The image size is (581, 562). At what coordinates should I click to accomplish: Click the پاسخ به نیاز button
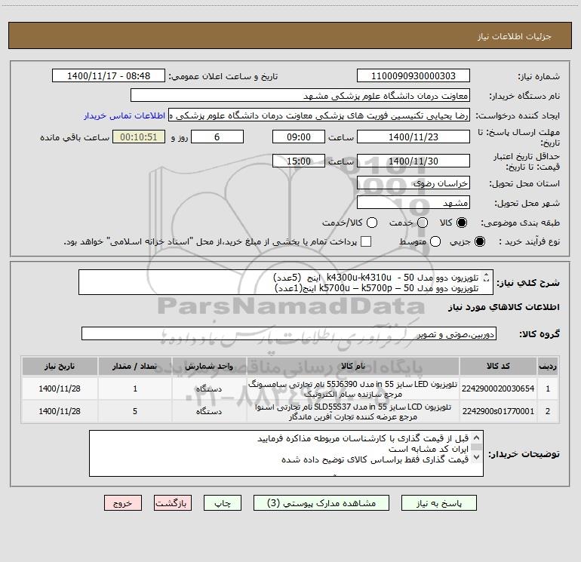438,503
